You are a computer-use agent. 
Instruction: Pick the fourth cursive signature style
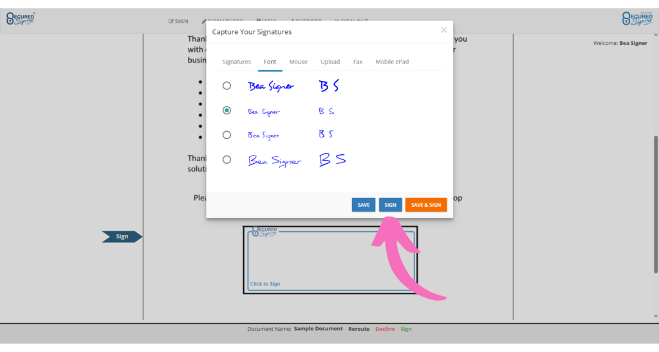coord(227,160)
